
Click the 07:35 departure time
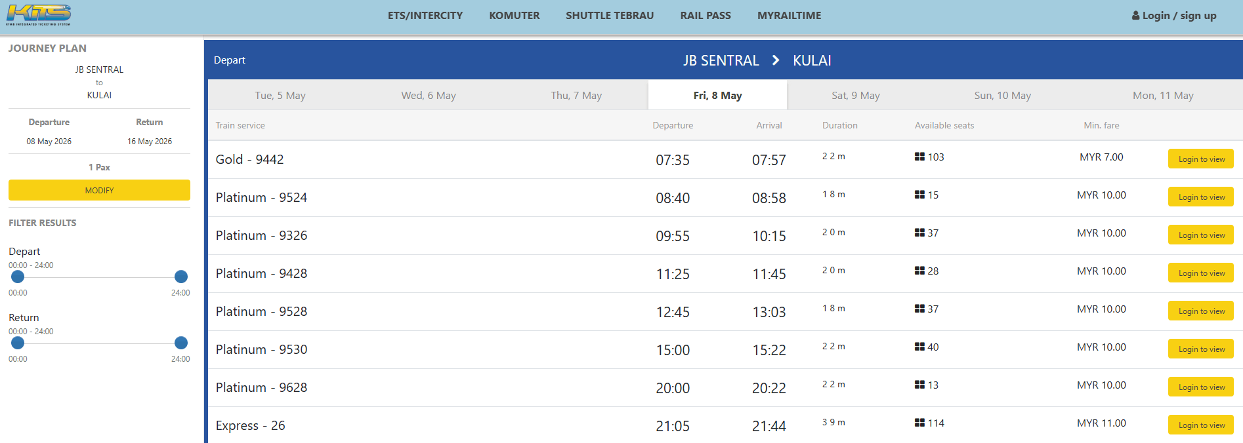tap(673, 160)
